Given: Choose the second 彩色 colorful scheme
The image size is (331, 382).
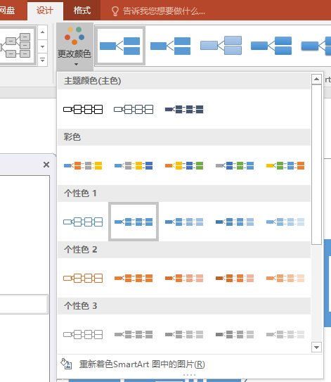Looking at the screenshot, I should (x=134, y=165).
